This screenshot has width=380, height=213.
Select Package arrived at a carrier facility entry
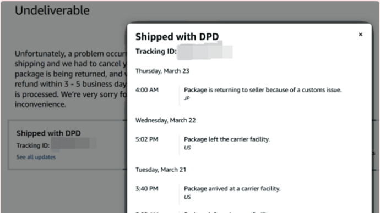(232, 189)
